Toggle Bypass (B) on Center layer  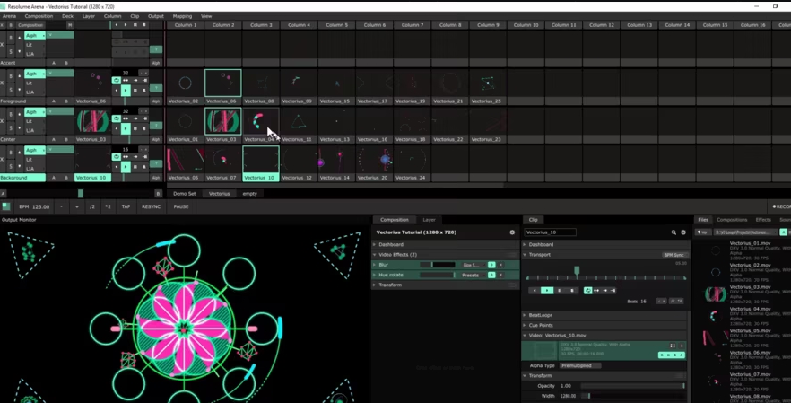[x=11, y=115]
